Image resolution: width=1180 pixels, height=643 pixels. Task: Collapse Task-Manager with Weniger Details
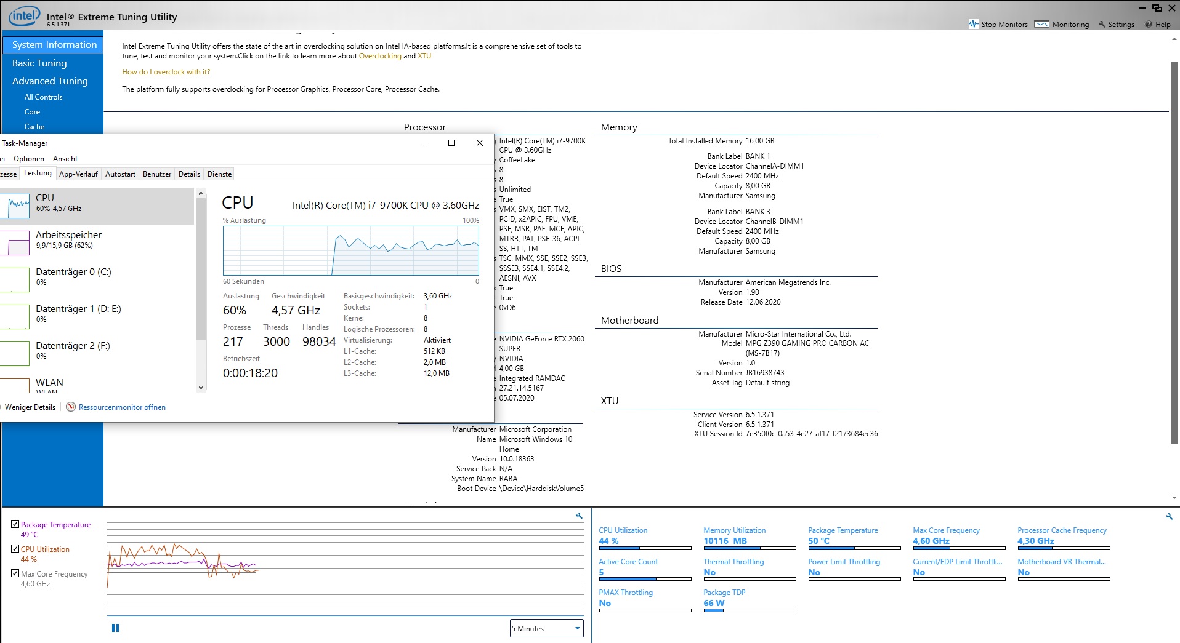click(28, 407)
